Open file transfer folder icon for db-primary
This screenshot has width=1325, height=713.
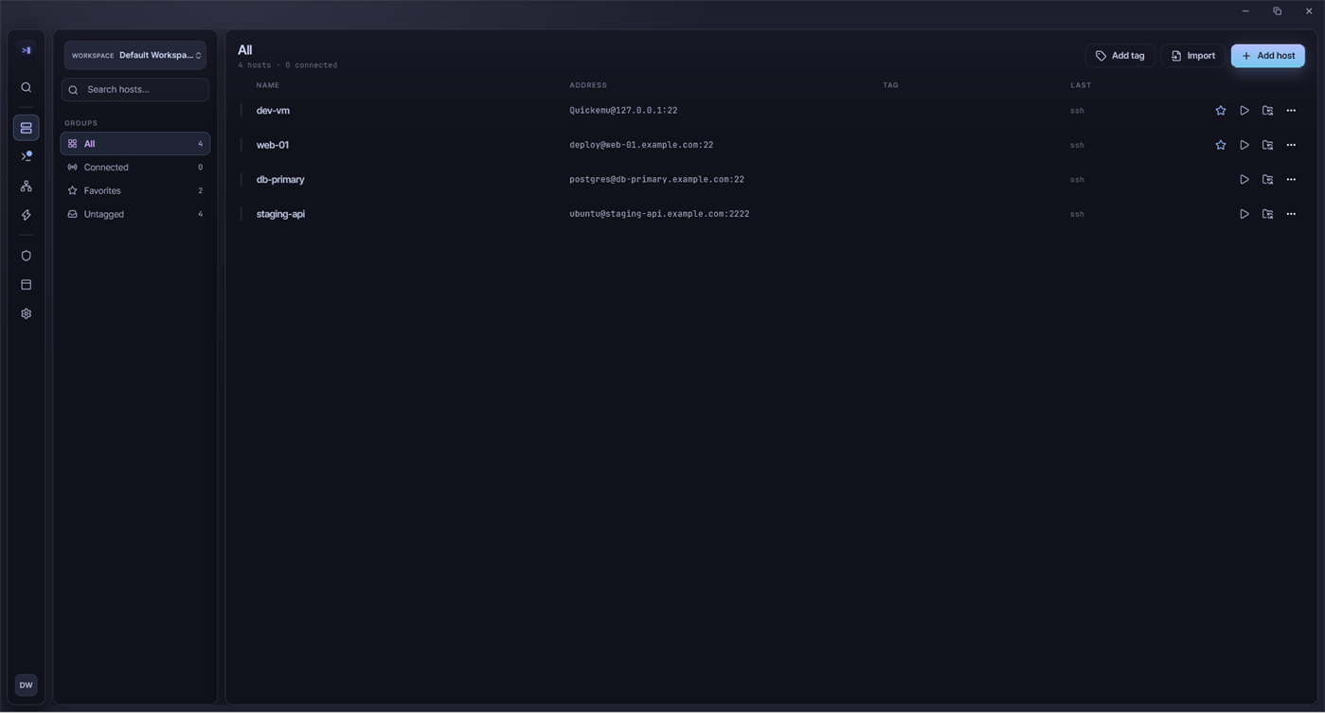tap(1267, 179)
